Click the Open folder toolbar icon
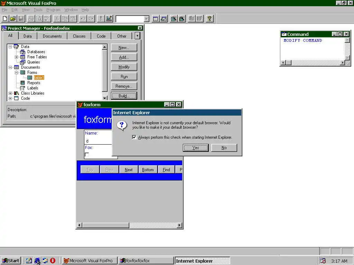The image size is (354, 265). pos(13,19)
